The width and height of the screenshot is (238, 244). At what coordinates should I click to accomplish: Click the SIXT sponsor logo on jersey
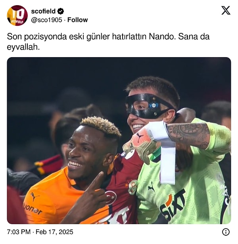[x=173, y=205]
